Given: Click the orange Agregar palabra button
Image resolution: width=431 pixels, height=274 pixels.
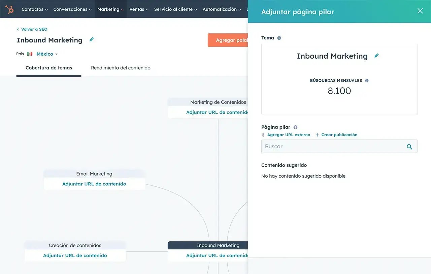Looking at the screenshot, I should pos(228,40).
